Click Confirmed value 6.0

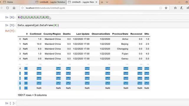(x=40, y=49)
